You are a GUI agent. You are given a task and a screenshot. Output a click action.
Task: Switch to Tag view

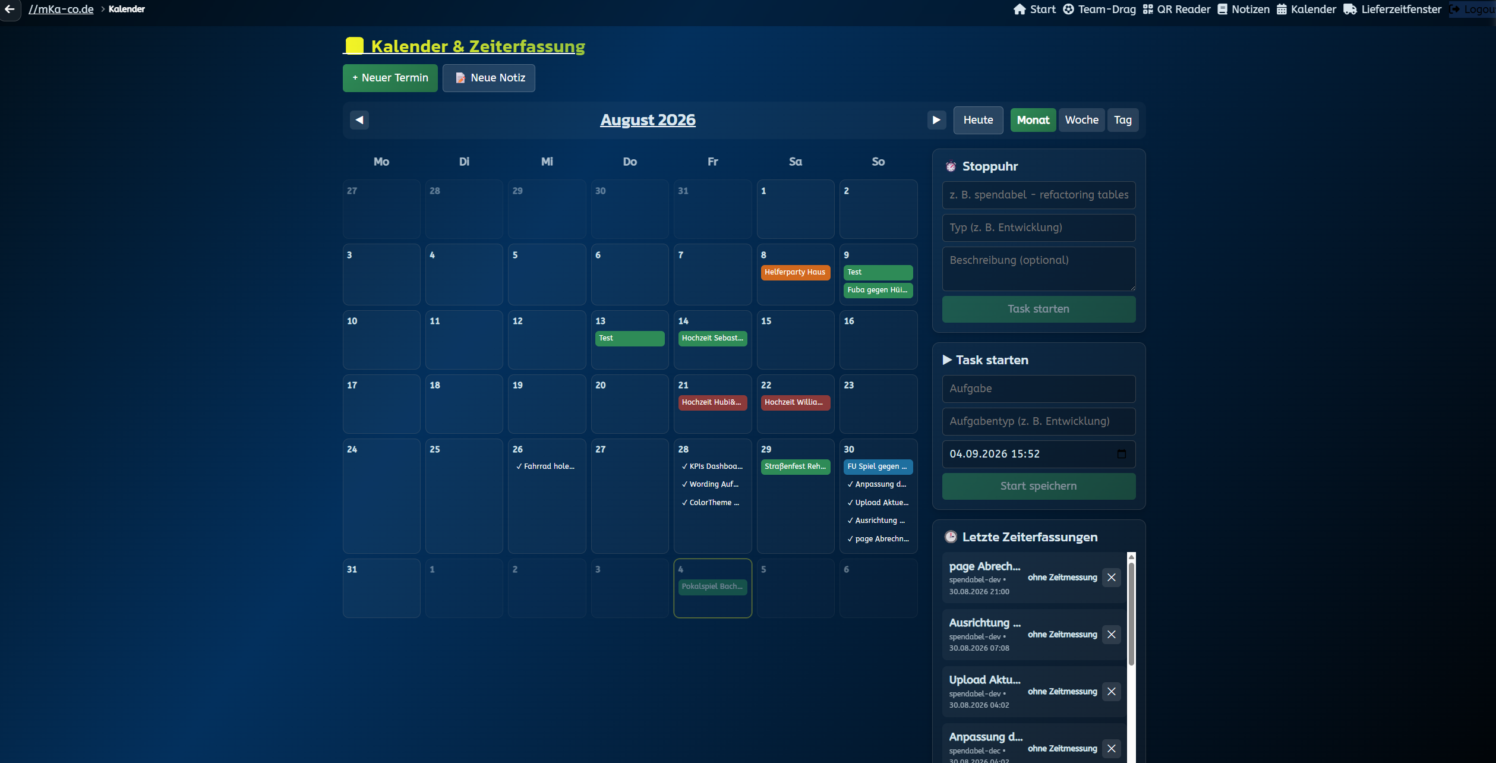[1122, 120]
